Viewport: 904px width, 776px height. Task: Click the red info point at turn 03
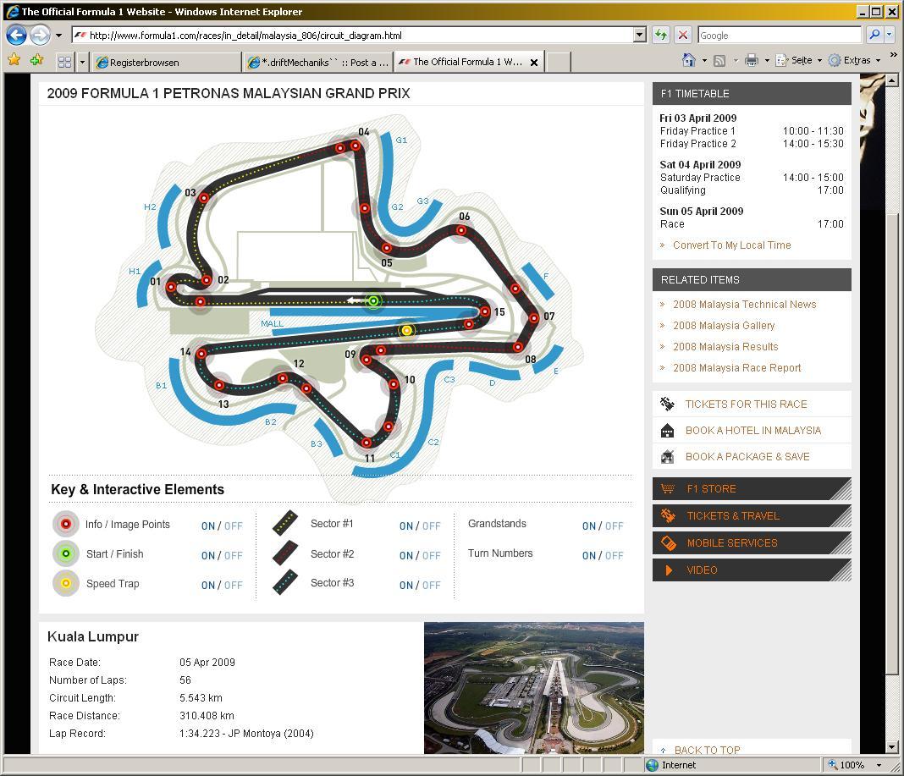click(x=204, y=198)
